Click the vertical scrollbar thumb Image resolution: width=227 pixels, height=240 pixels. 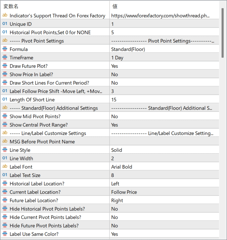(x=223, y=32)
